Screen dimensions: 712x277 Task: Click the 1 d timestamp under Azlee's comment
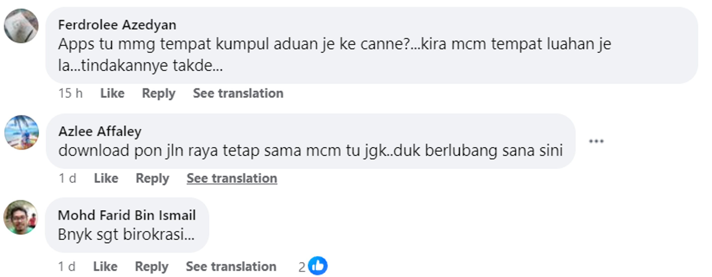pos(67,178)
